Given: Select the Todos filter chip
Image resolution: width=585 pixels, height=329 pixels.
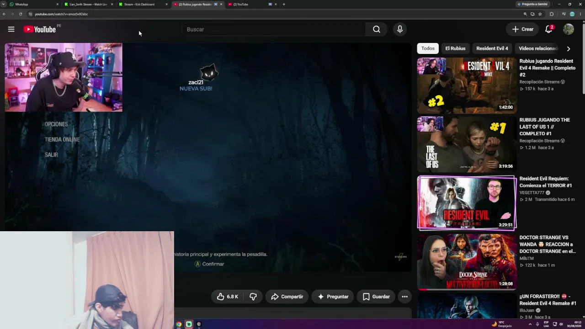Looking at the screenshot, I should pos(428,48).
